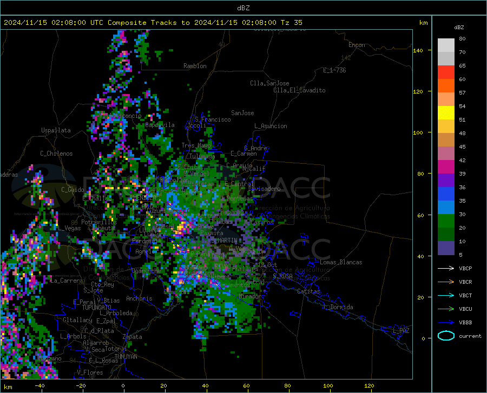Click the 'L_Dorwida' place label
This screenshot has width=487, height=393.
(338, 307)
